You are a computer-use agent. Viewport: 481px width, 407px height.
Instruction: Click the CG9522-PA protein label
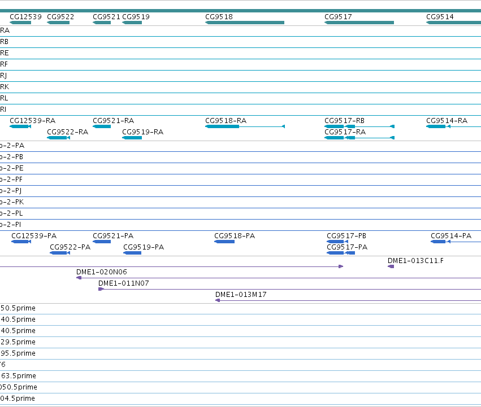tap(70, 247)
